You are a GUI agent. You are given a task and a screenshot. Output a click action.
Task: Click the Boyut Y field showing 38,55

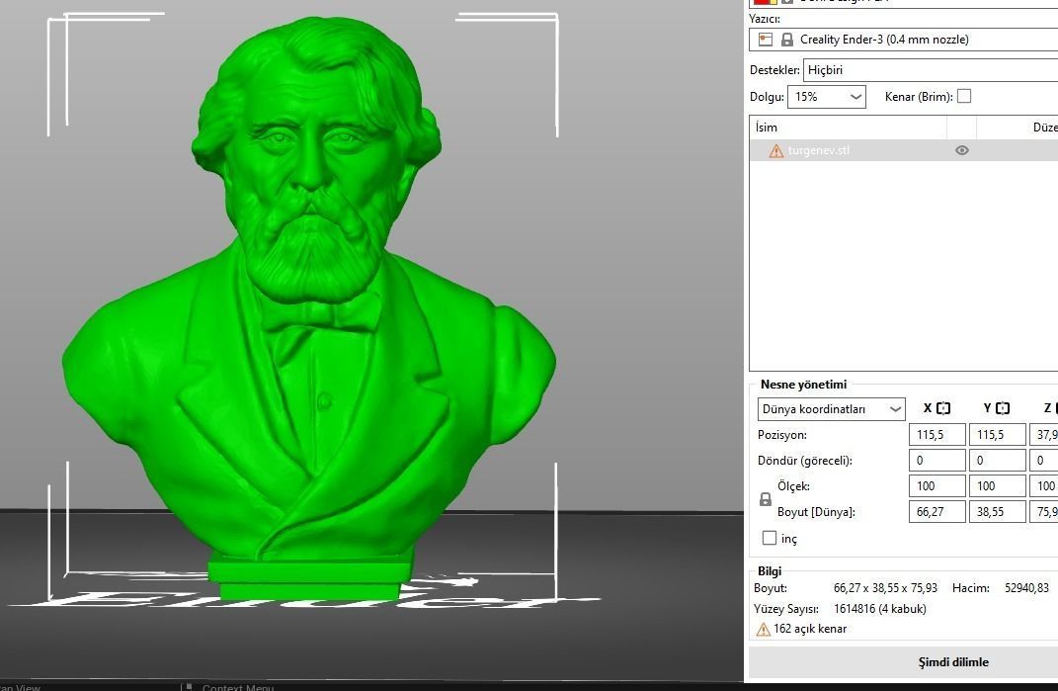pyautogui.click(x=998, y=511)
